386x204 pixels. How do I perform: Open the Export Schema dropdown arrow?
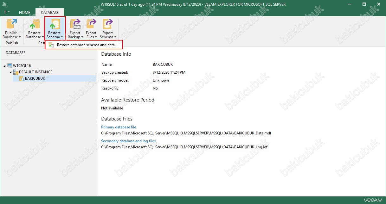(x=115, y=37)
